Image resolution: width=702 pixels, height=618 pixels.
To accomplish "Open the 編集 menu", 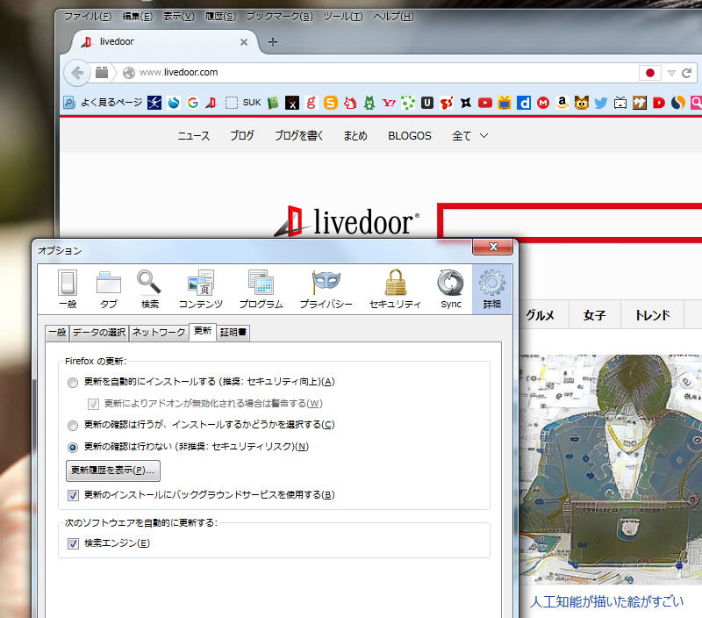I will click(x=138, y=17).
